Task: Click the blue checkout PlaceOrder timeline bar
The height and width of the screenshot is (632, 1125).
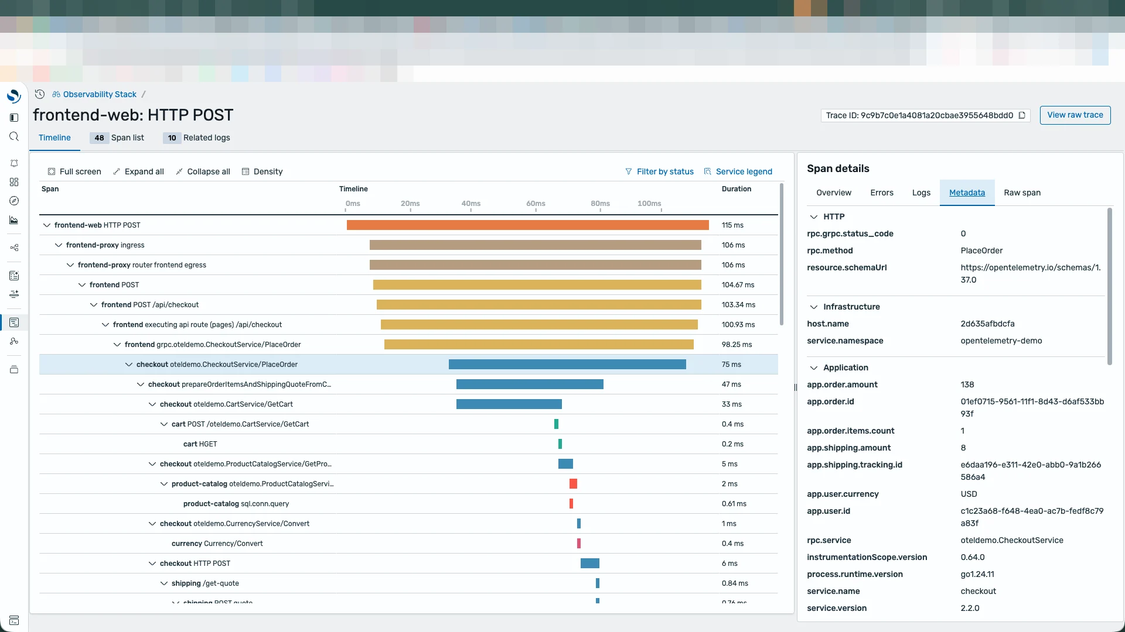Action: (567, 365)
